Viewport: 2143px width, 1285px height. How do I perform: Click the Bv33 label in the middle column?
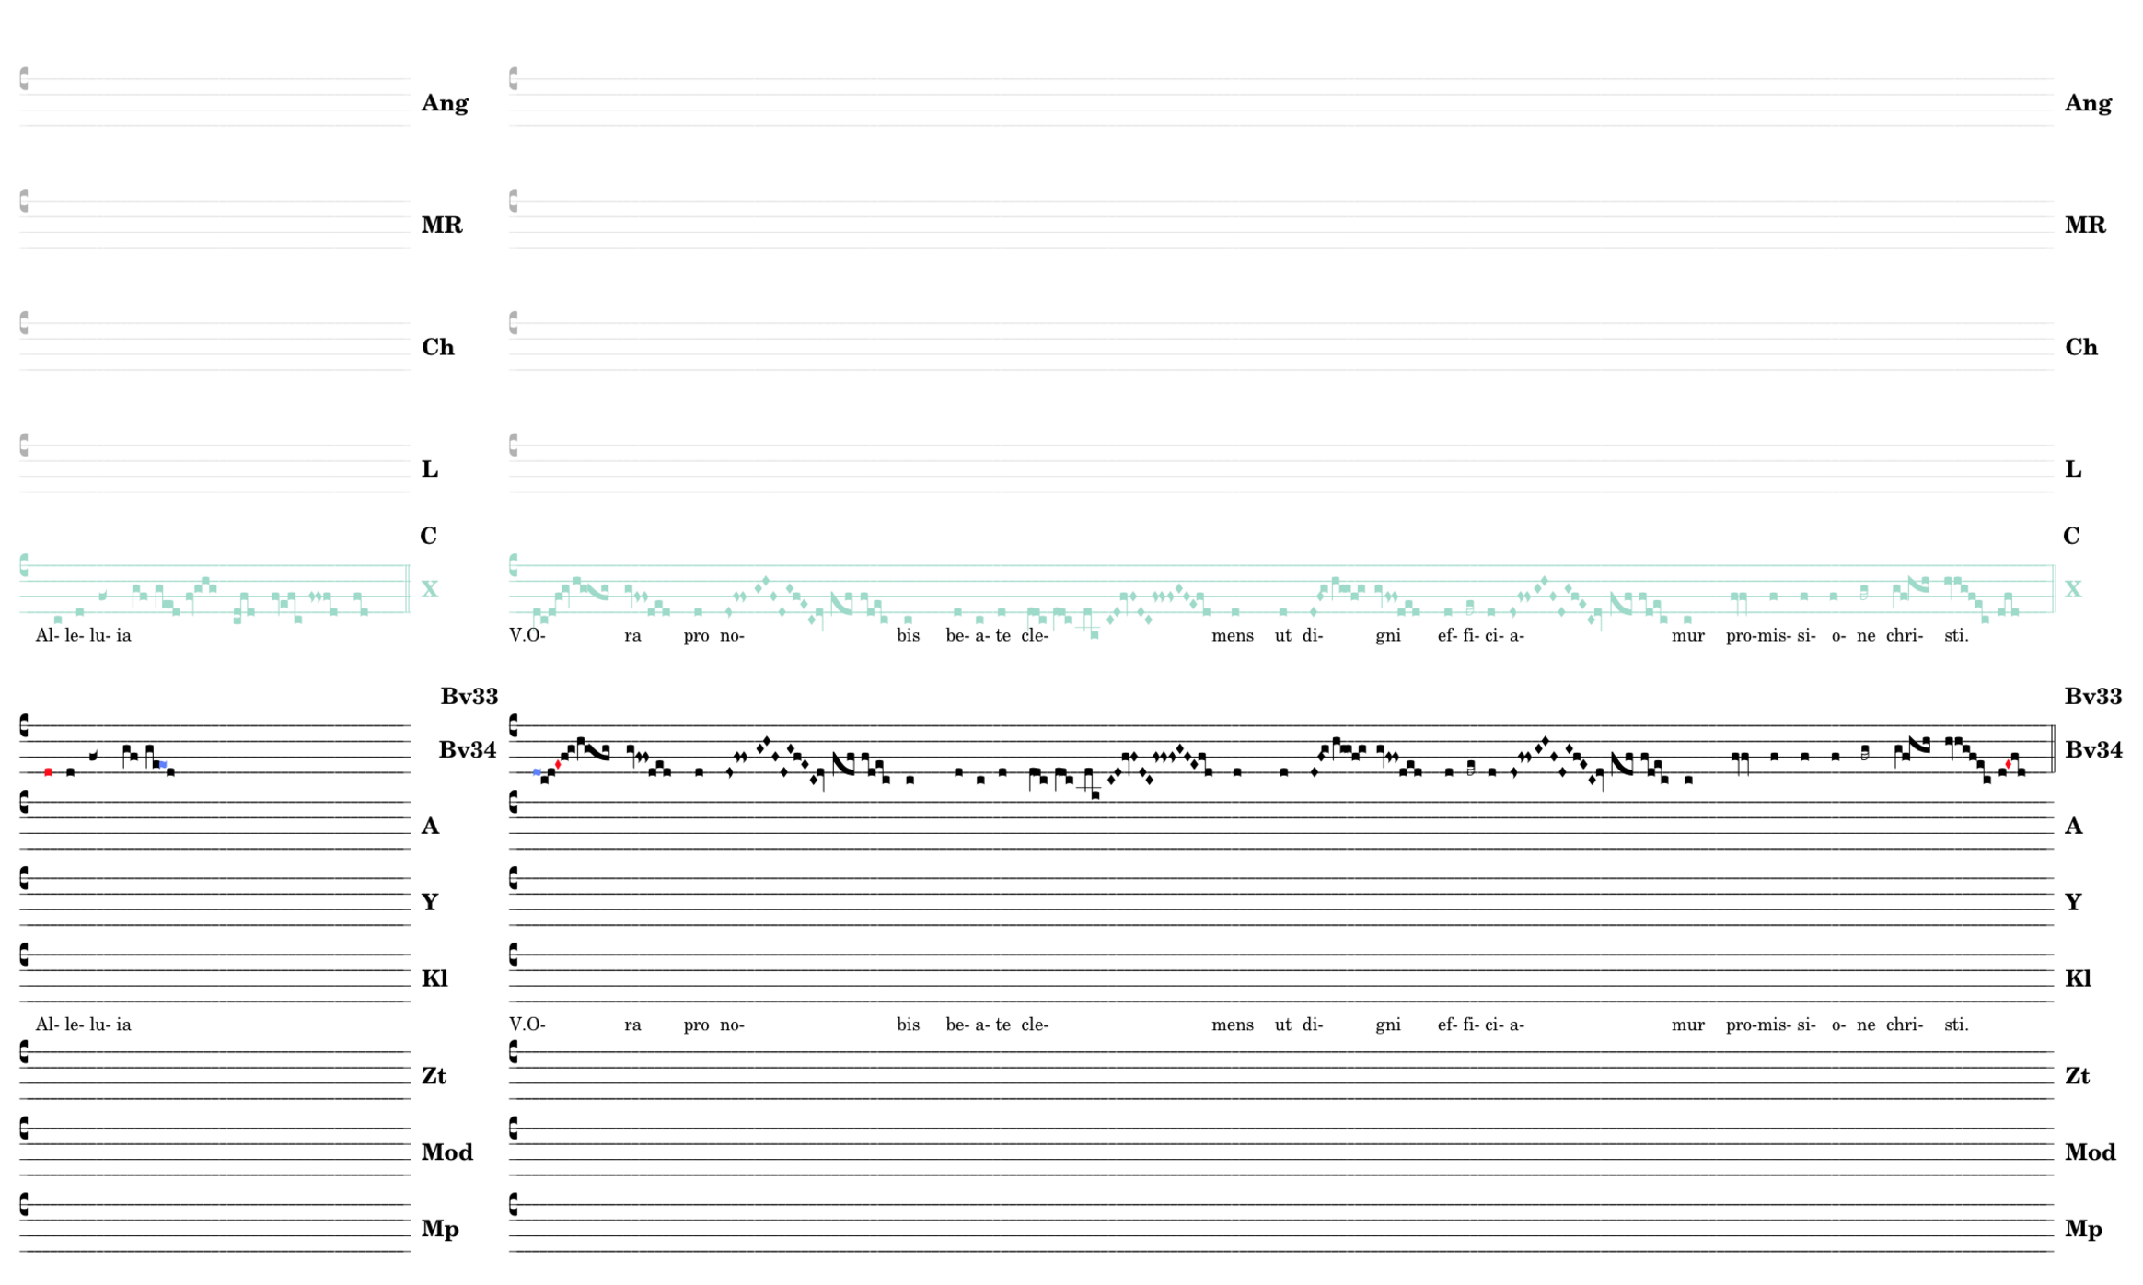tap(469, 697)
